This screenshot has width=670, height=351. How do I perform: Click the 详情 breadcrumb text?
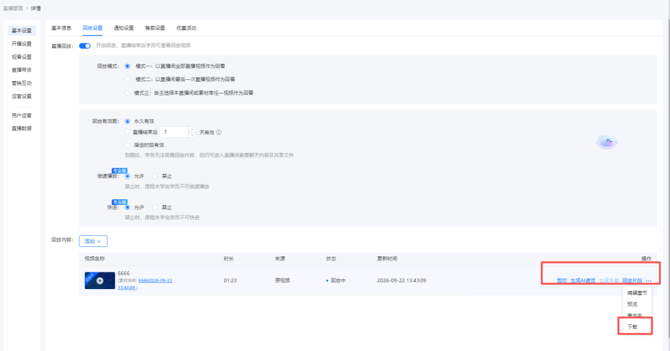36,9
